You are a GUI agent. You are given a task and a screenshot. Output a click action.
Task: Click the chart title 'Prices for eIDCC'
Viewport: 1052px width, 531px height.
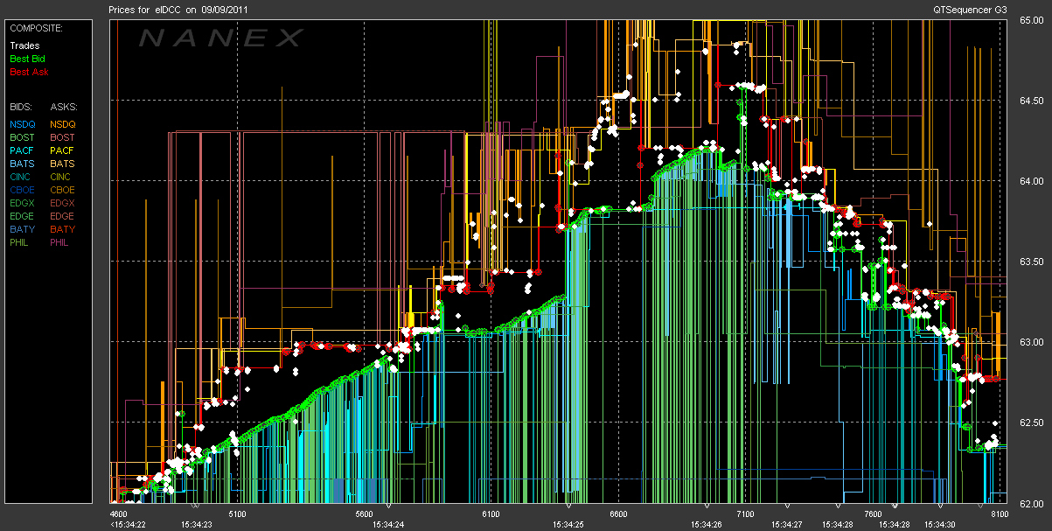(144, 10)
